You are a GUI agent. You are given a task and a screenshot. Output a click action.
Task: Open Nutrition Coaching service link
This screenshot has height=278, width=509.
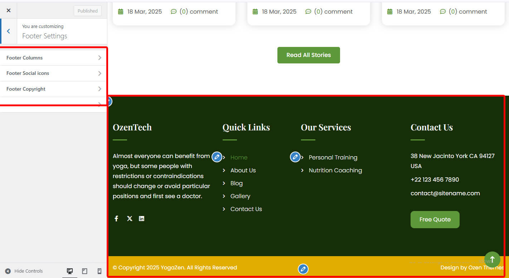click(x=335, y=171)
